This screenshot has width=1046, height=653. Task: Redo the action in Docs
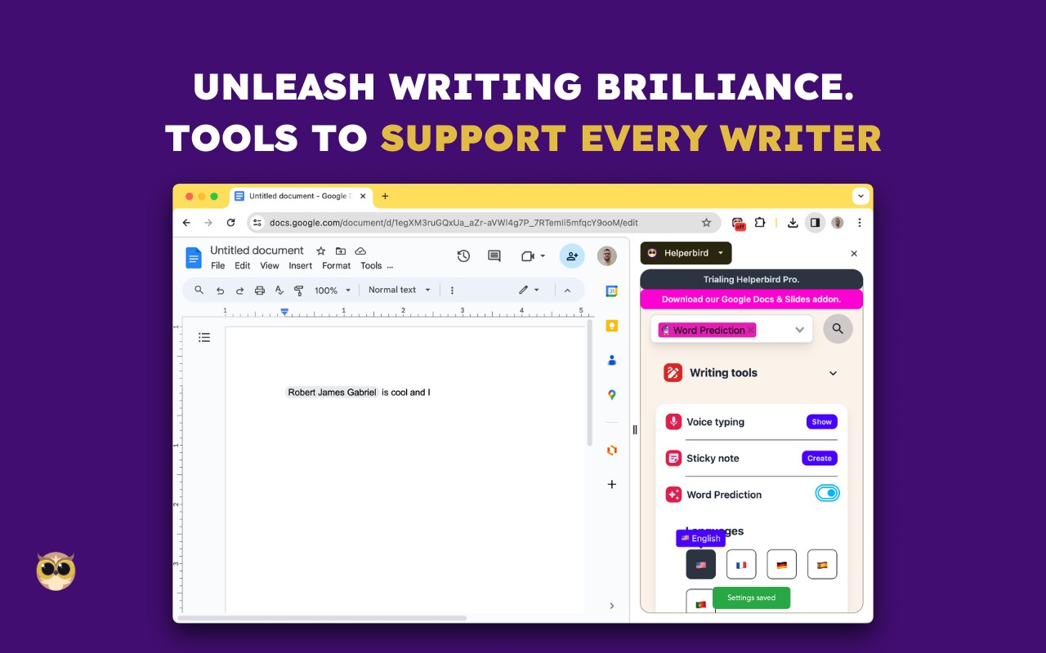(x=239, y=291)
